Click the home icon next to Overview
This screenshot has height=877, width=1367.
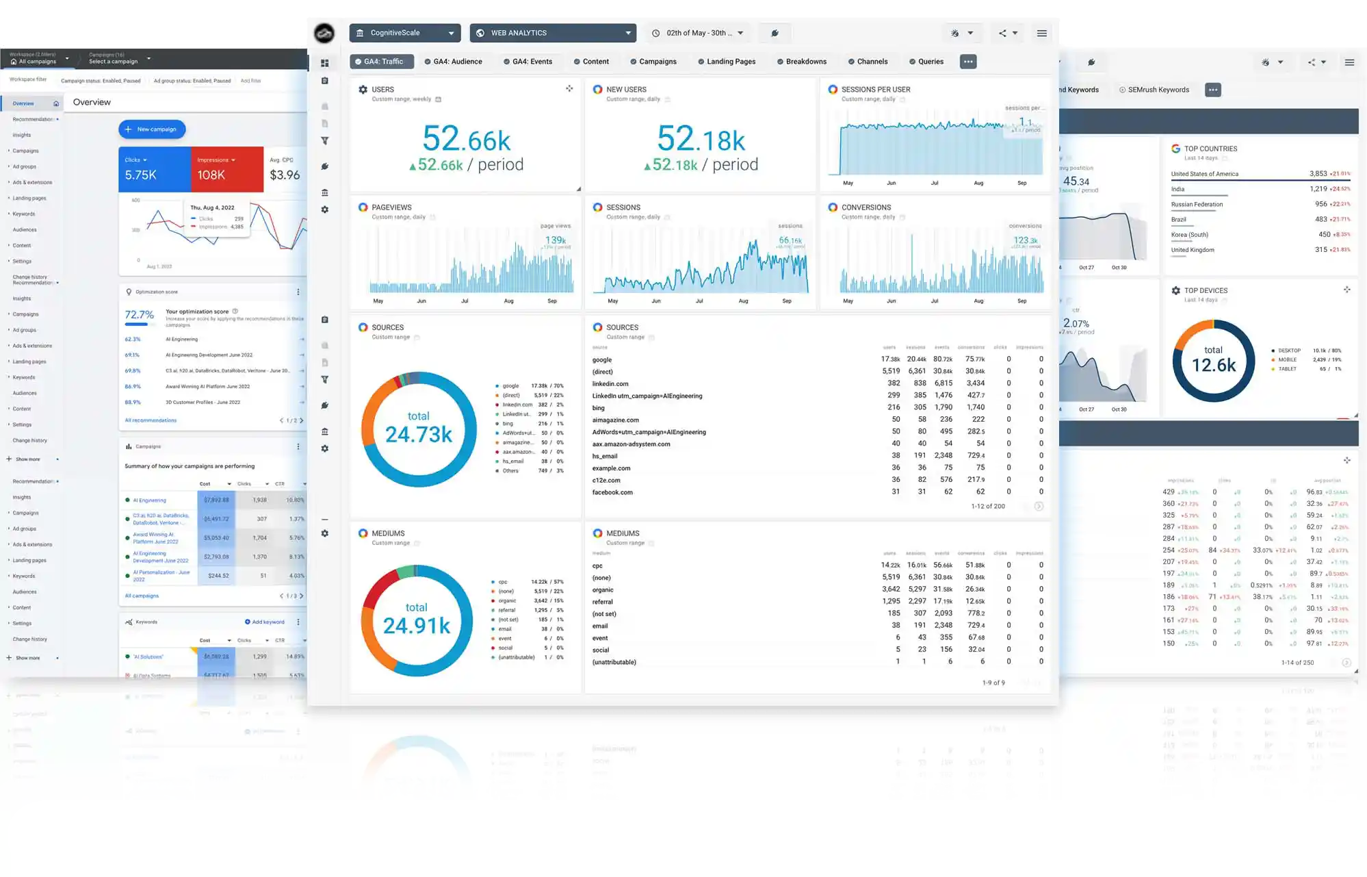(x=56, y=103)
